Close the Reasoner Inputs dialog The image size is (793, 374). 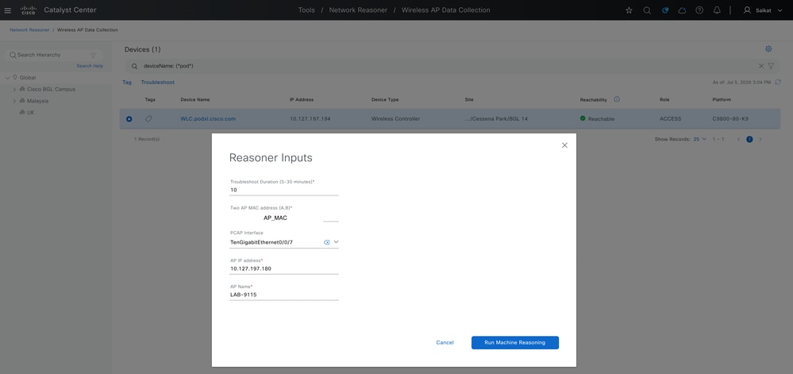(565, 145)
